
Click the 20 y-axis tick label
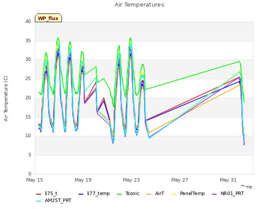(28, 98)
